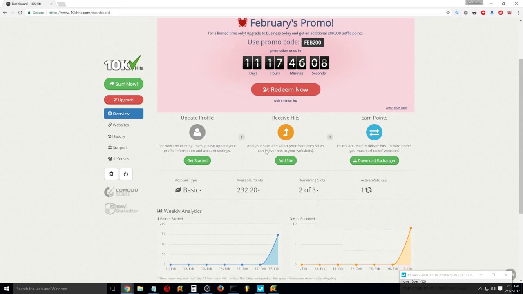
Task: Bookmark this page with the star icon
Action: pyautogui.click(x=448, y=13)
